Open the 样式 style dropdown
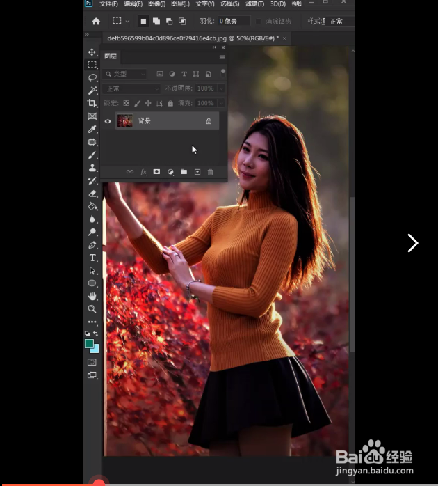 [340, 22]
